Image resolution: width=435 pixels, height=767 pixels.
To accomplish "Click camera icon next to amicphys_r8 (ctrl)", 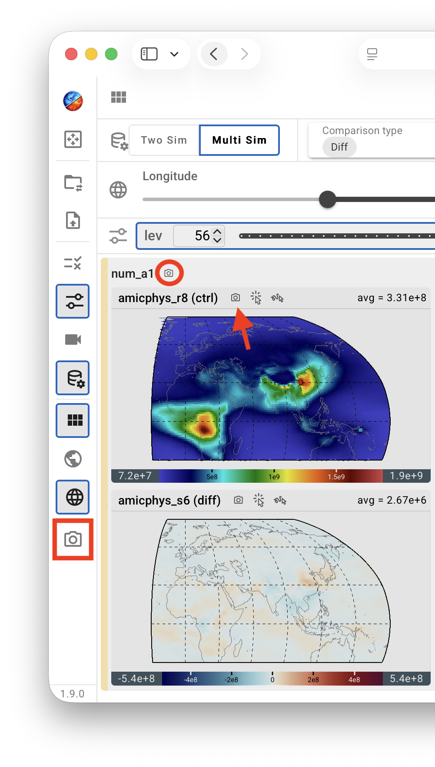I will tap(236, 298).
